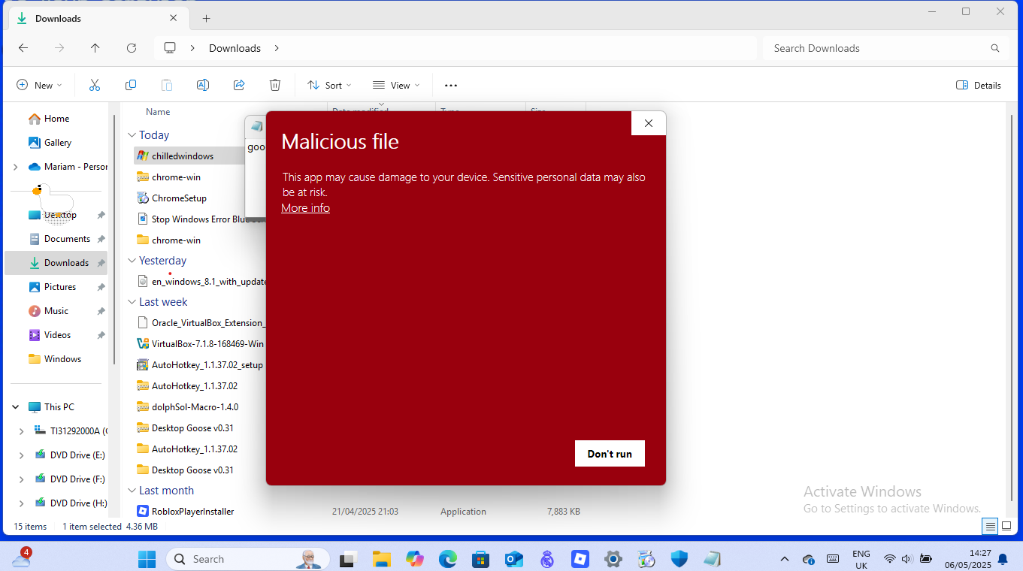Open Windows Security shield in the taskbar

(x=679, y=559)
